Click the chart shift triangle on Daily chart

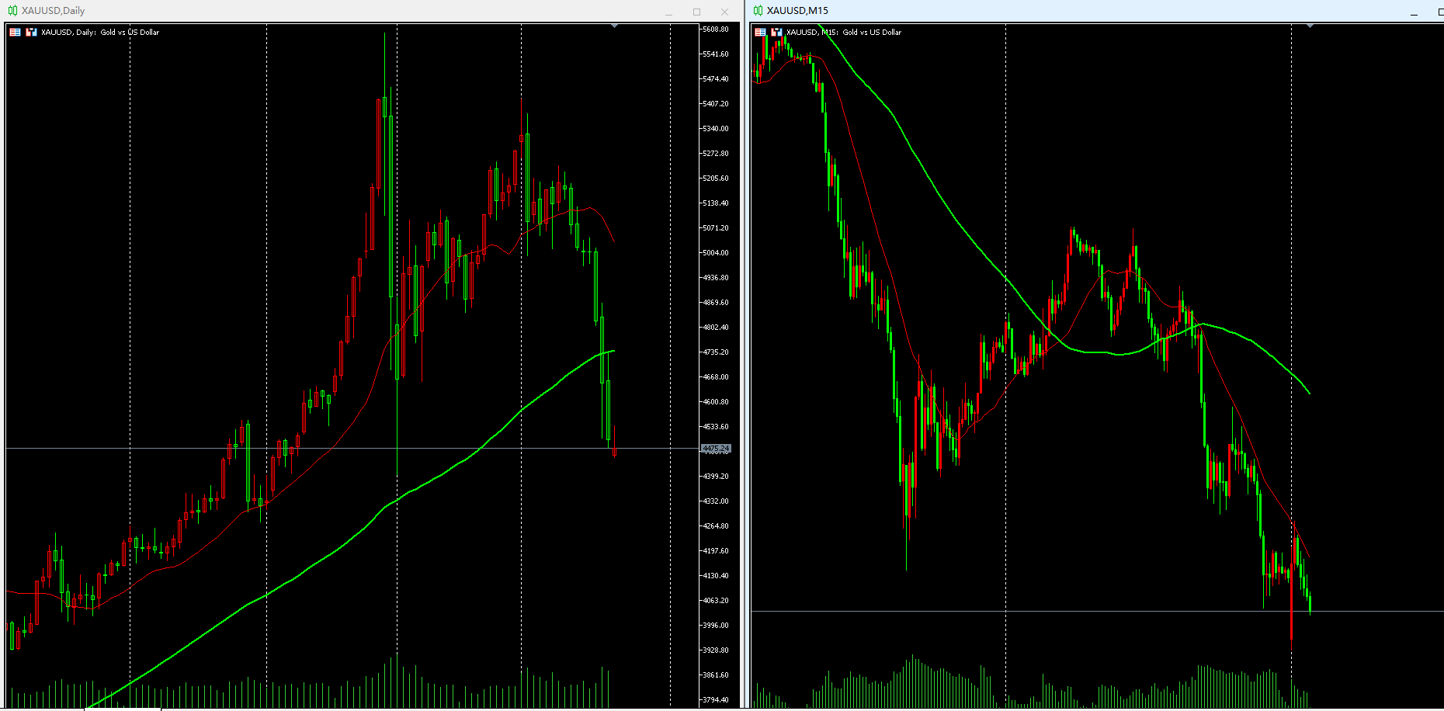(615, 26)
